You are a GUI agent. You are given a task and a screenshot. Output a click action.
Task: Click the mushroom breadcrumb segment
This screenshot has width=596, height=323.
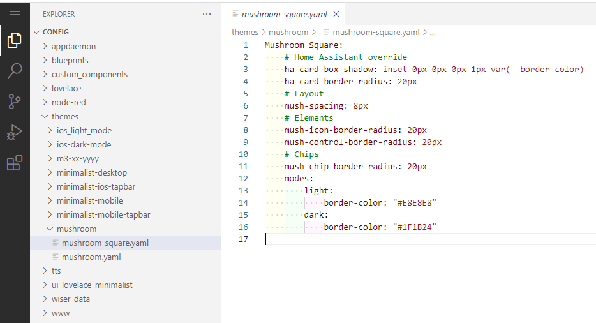(288, 32)
